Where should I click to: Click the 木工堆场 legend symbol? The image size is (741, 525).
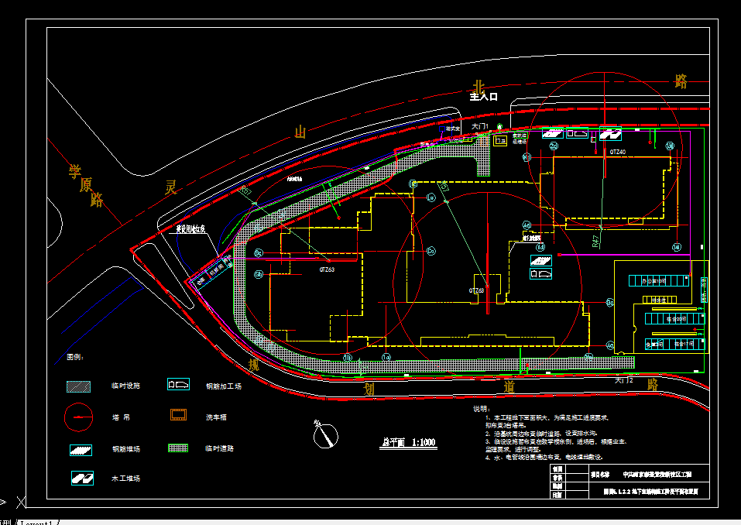[82, 479]
